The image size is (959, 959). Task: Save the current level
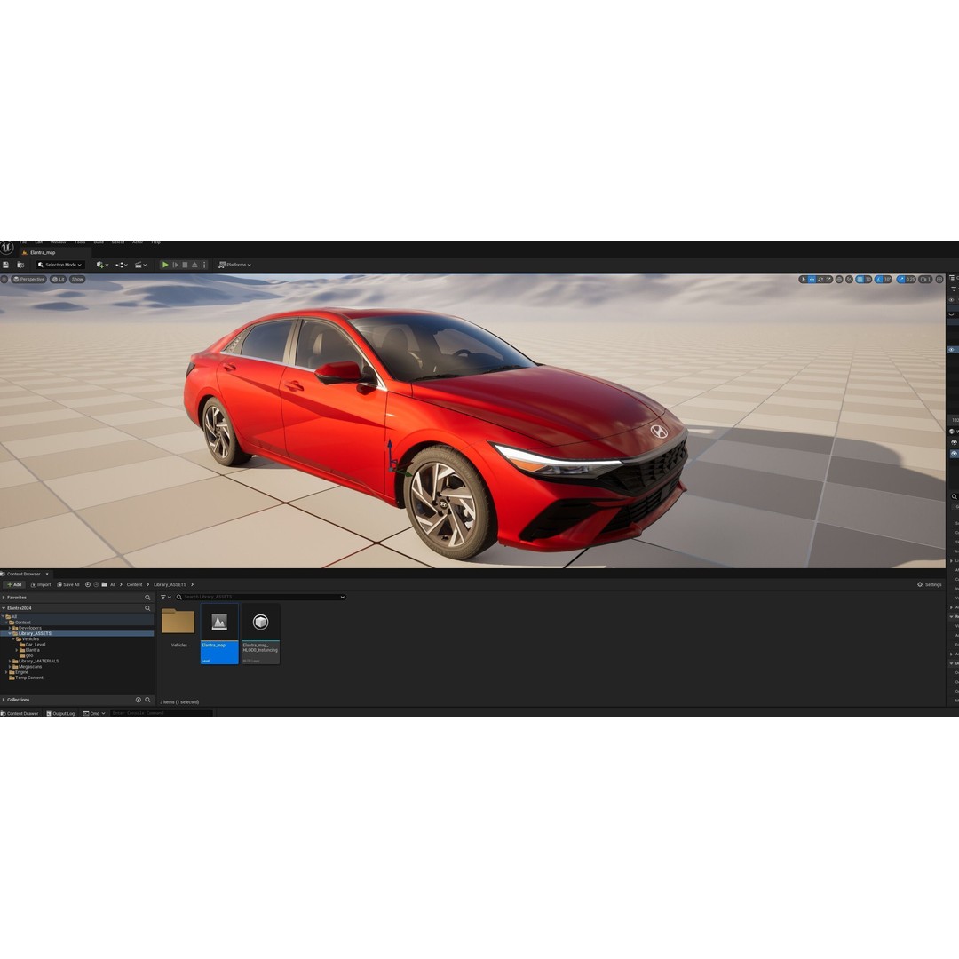pos(5,265)
